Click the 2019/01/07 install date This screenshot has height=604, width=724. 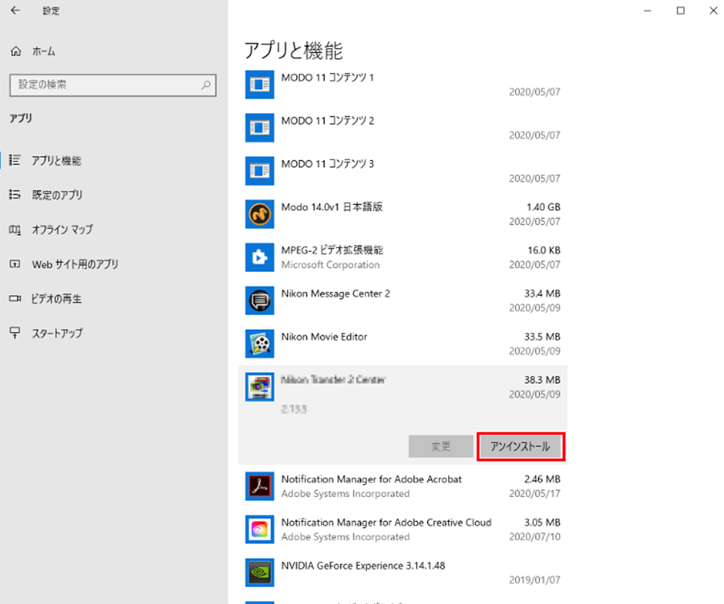point(535,580)
